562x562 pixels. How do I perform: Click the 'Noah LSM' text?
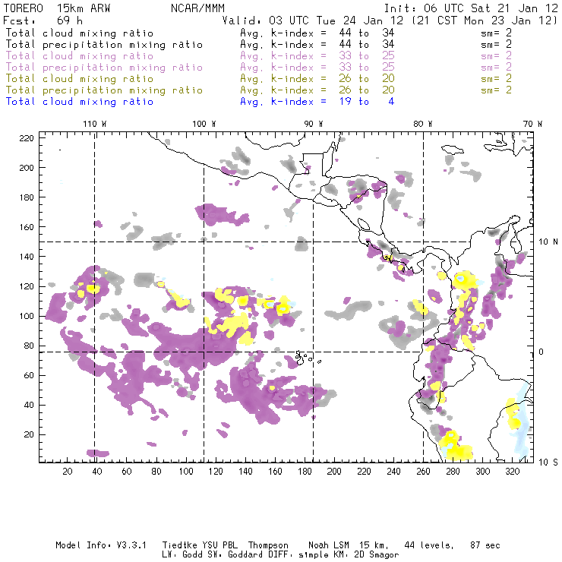[329, 545]
